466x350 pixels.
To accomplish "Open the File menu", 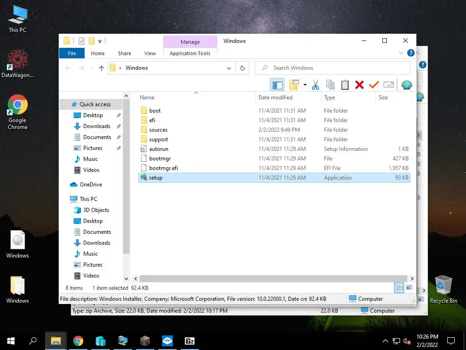I will (x=72, y=53).
